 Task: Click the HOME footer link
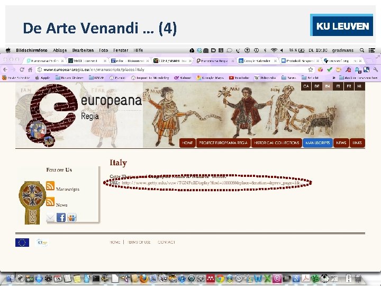(115, 242)
